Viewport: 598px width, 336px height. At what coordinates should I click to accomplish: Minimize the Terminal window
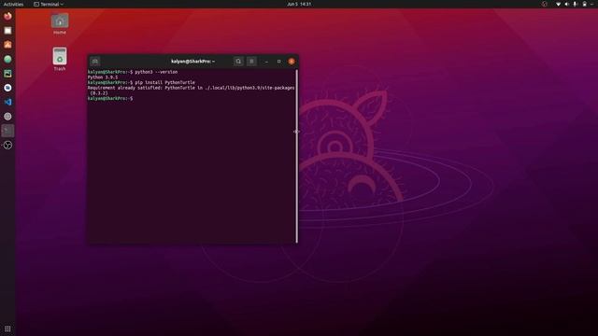(x=266, y=62)
